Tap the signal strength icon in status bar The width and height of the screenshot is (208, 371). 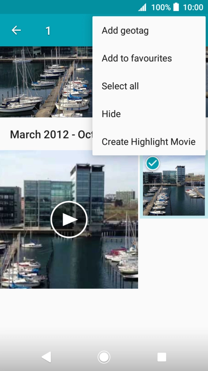(142, 7)
